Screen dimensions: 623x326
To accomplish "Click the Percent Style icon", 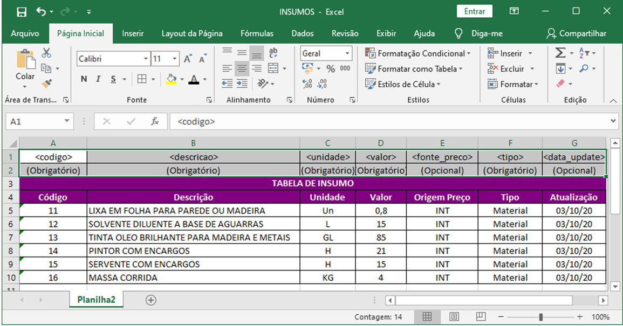I will pos(331,69).
